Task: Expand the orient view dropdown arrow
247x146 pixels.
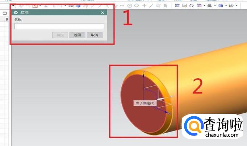Action: (215, 5)
